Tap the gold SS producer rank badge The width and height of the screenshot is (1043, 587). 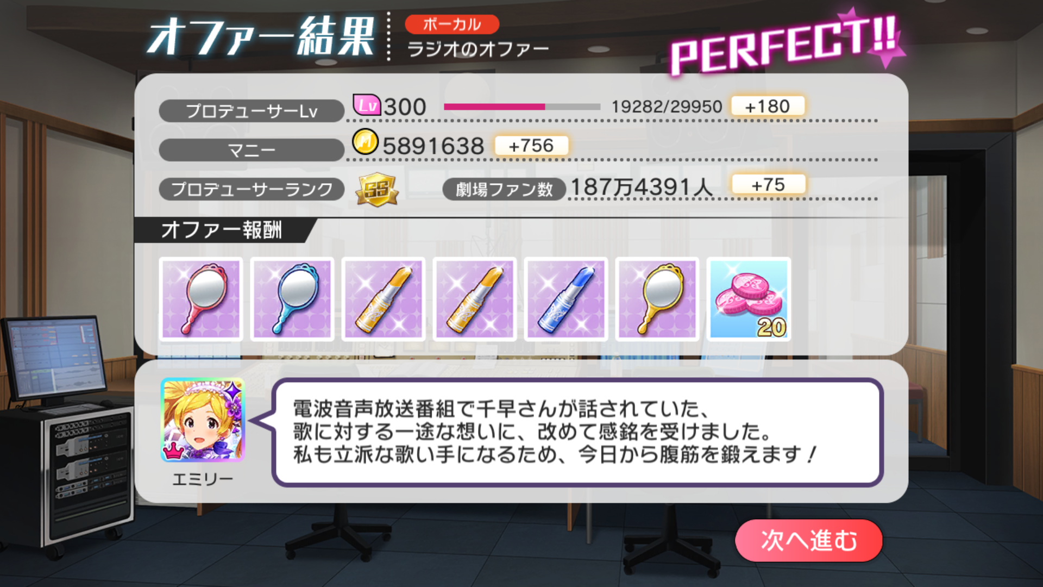coord(376,190)
